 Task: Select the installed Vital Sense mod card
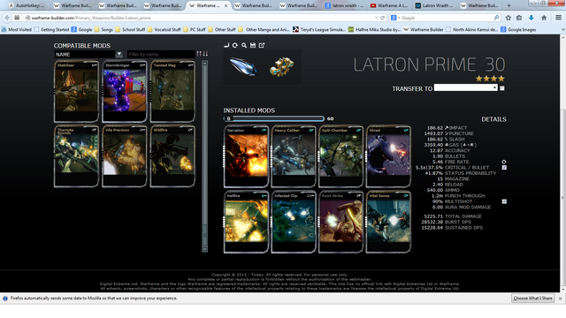[388, 222]
